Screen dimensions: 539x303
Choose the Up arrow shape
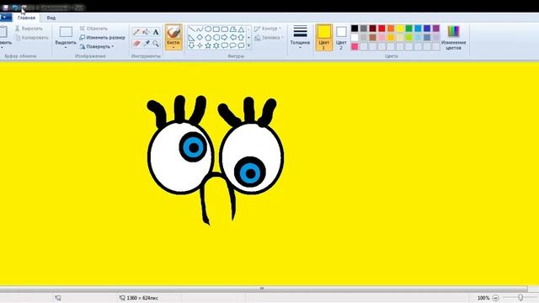click(x=241, y=37)
